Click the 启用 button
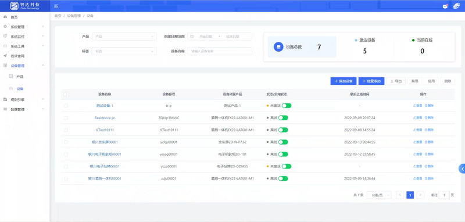 [431, 81]
